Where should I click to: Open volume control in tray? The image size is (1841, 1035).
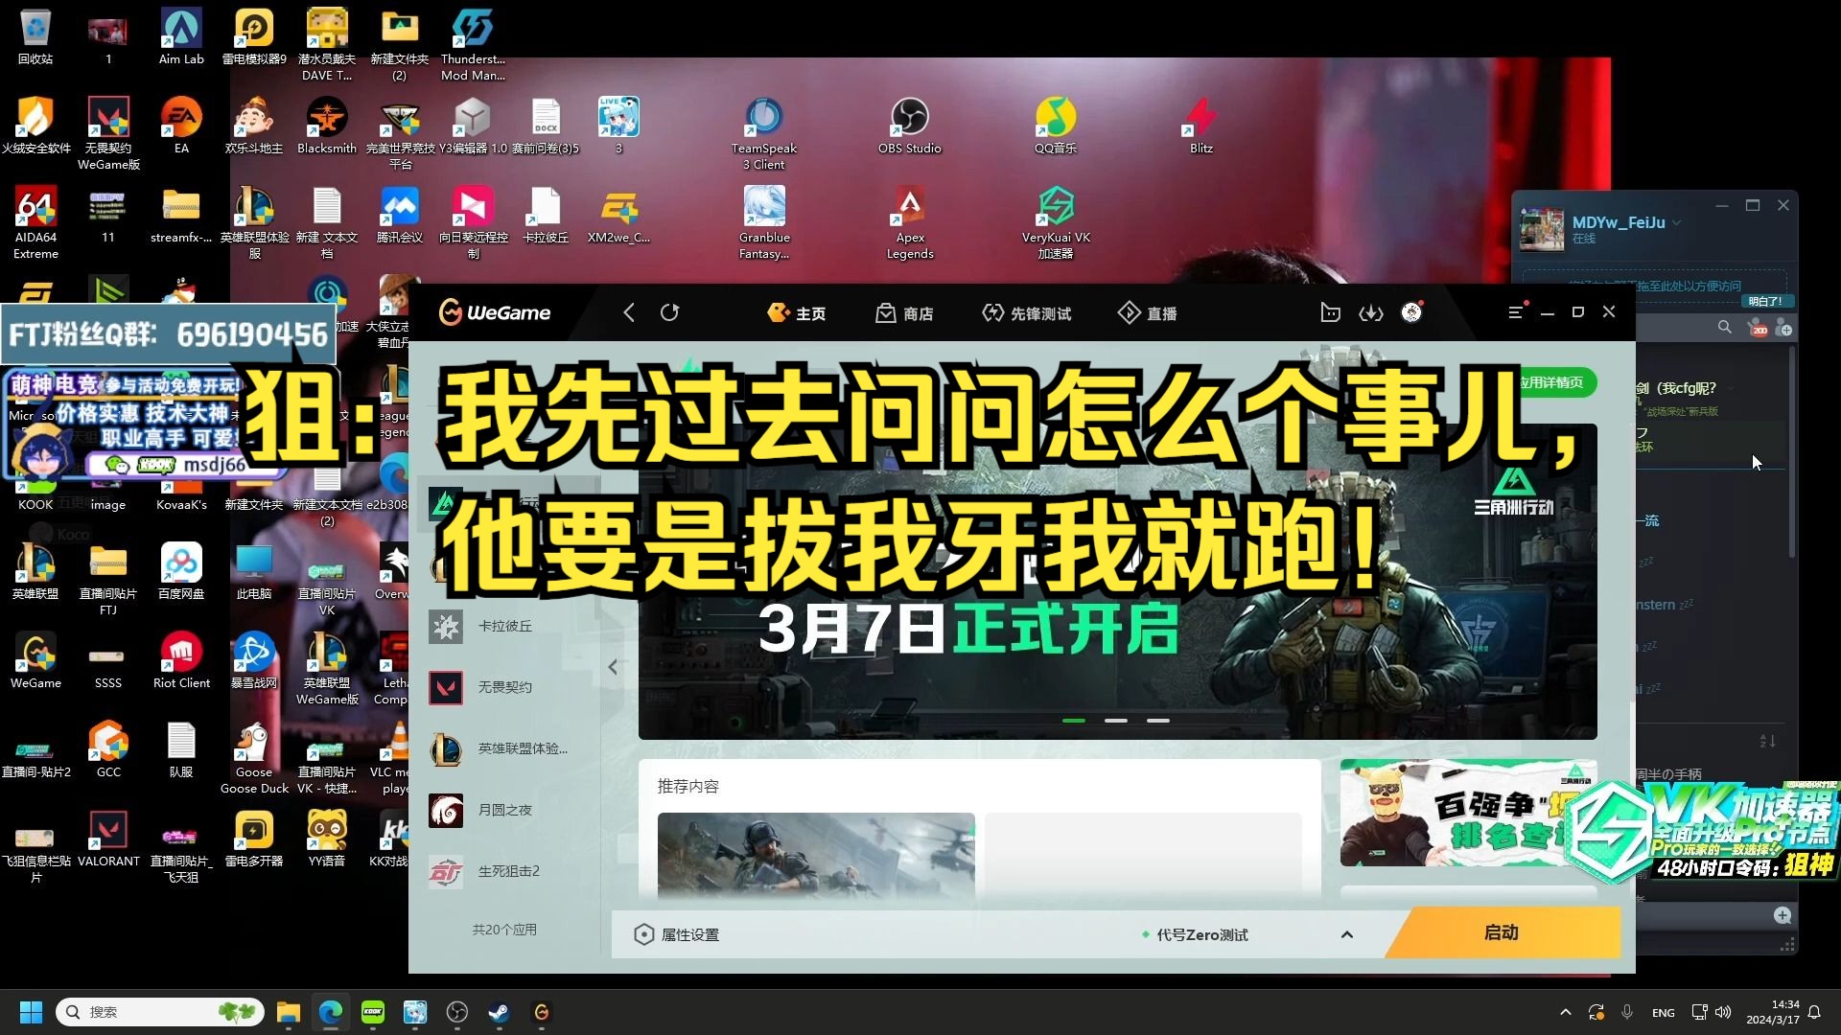(1723, 1012)
